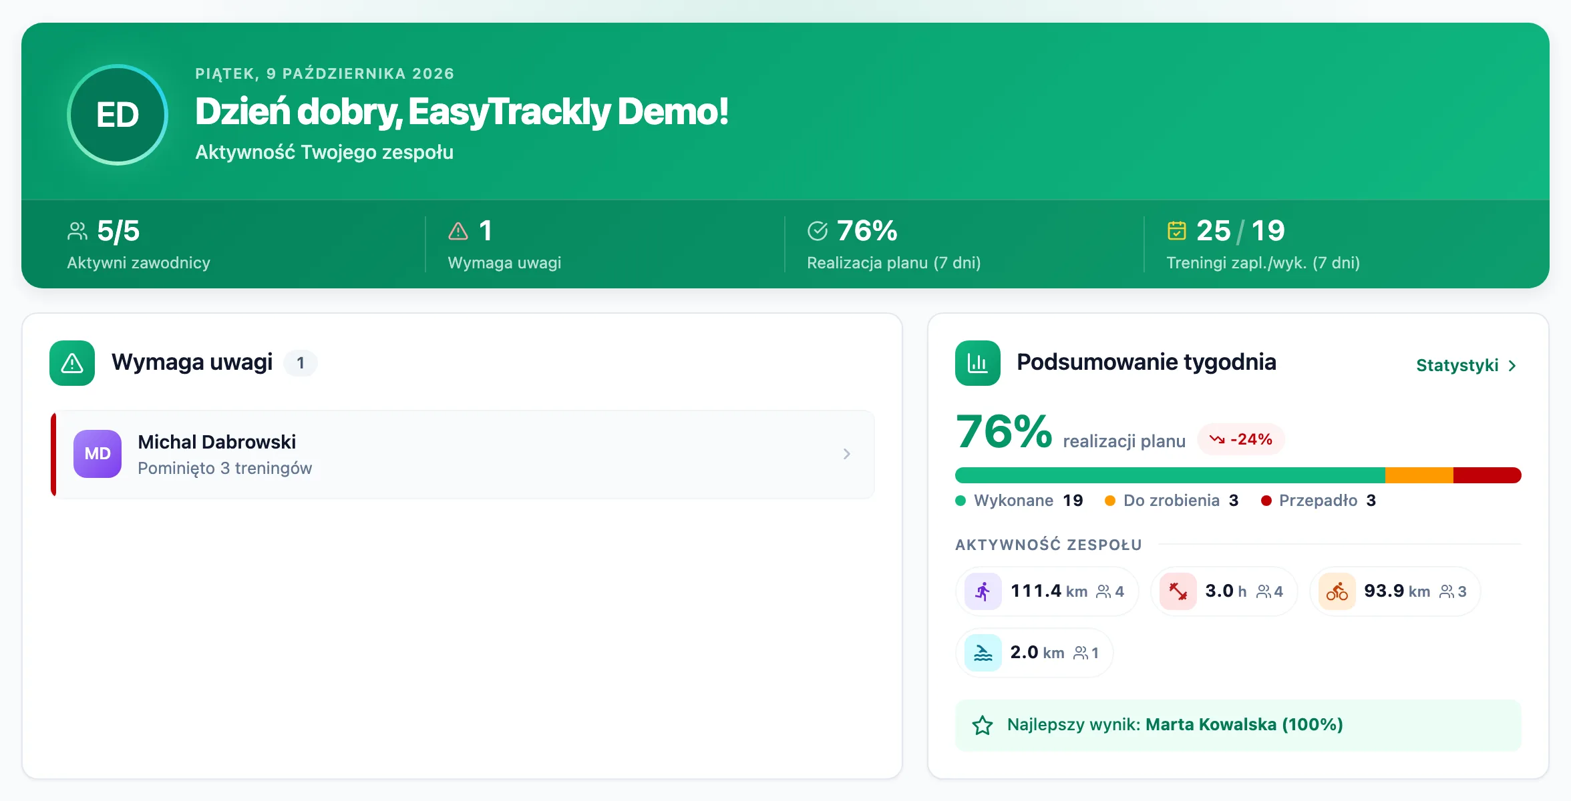Click the Wymaga uwagi warning icon
The image size is (1571, 801).
[x=72, y=363]
